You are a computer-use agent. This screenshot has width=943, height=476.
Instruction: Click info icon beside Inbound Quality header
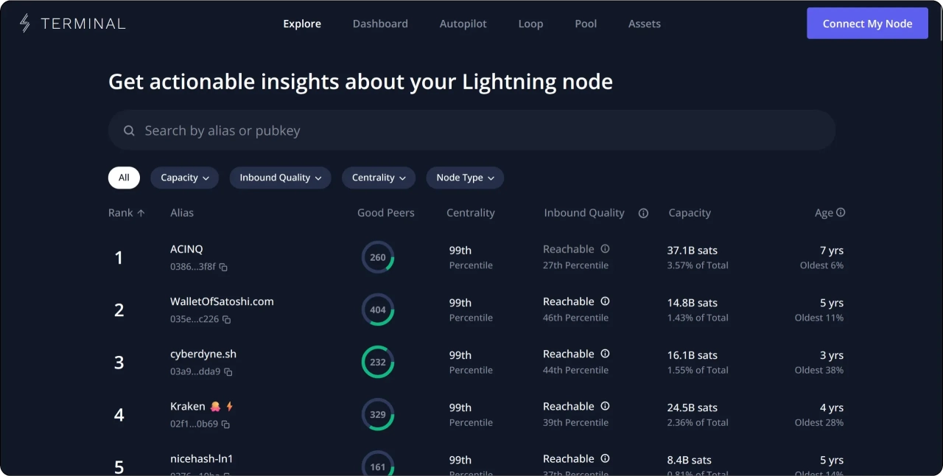point(643,213)
